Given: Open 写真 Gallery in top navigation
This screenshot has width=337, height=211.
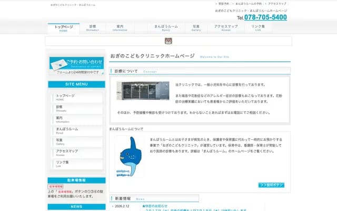Looking at the screenshot, I should (x=196, y=27).
